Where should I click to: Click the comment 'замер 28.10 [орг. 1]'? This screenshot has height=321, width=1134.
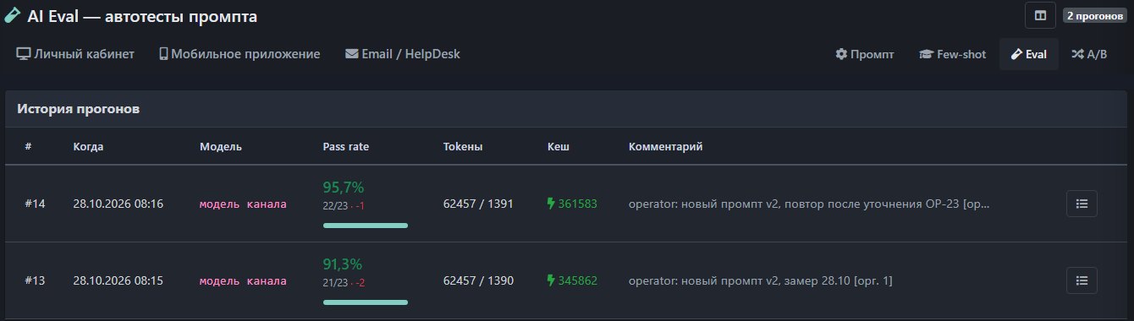click(761, 280)
